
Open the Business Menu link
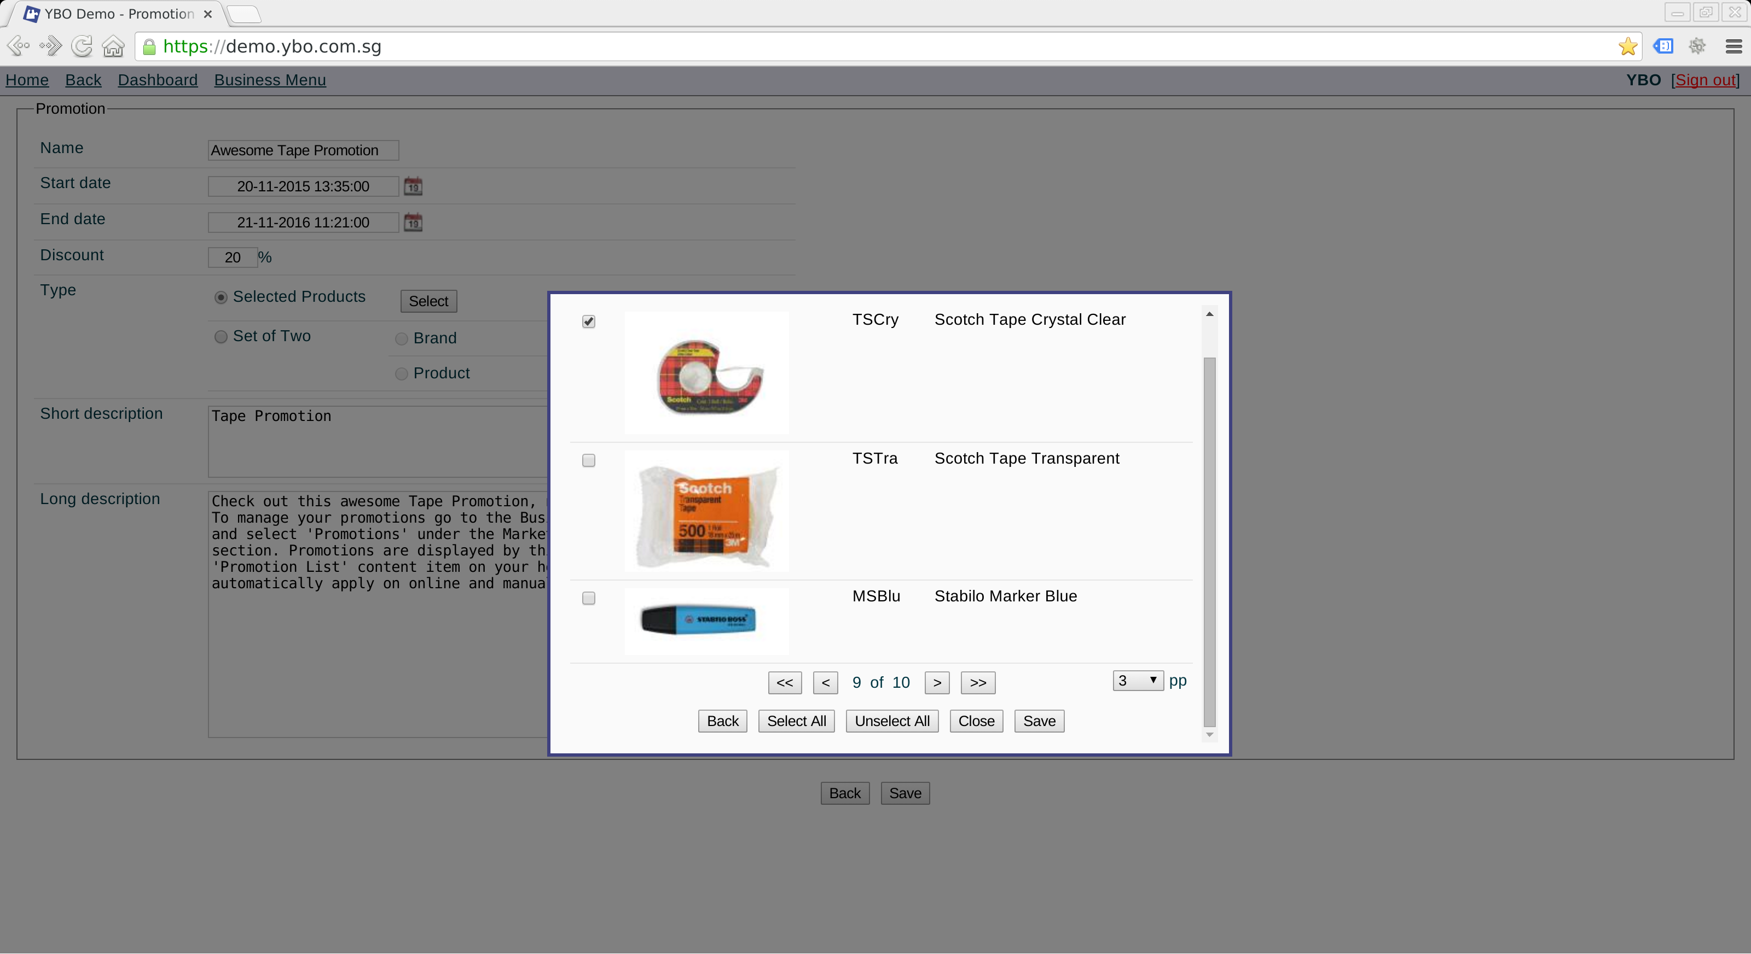270,80
